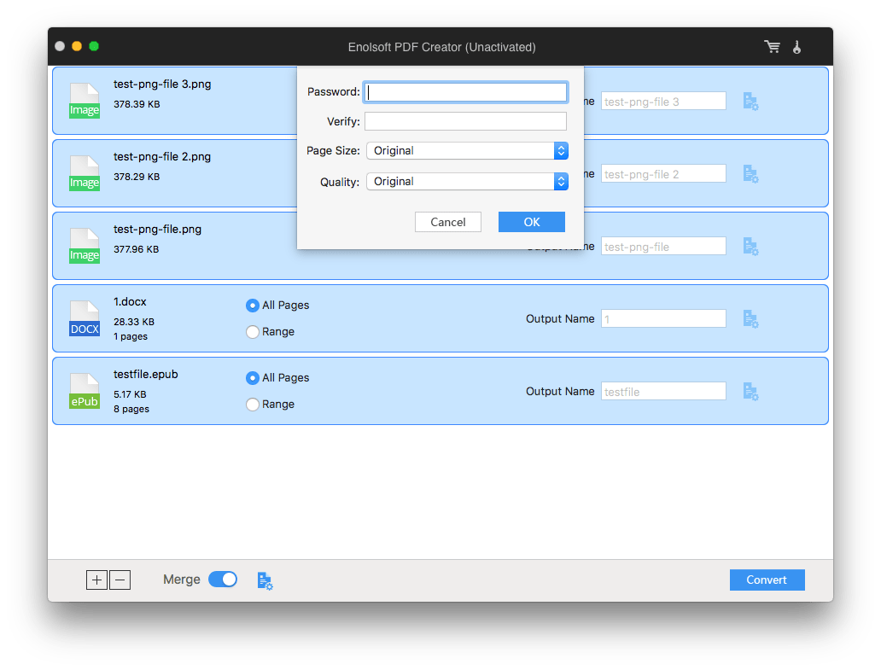Toggle the Merge switch off
The height and width of the screenshot is (670, 881).
click(x=223, y=579)
